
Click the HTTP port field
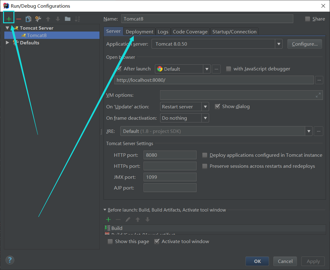click(x=170, y=155)
